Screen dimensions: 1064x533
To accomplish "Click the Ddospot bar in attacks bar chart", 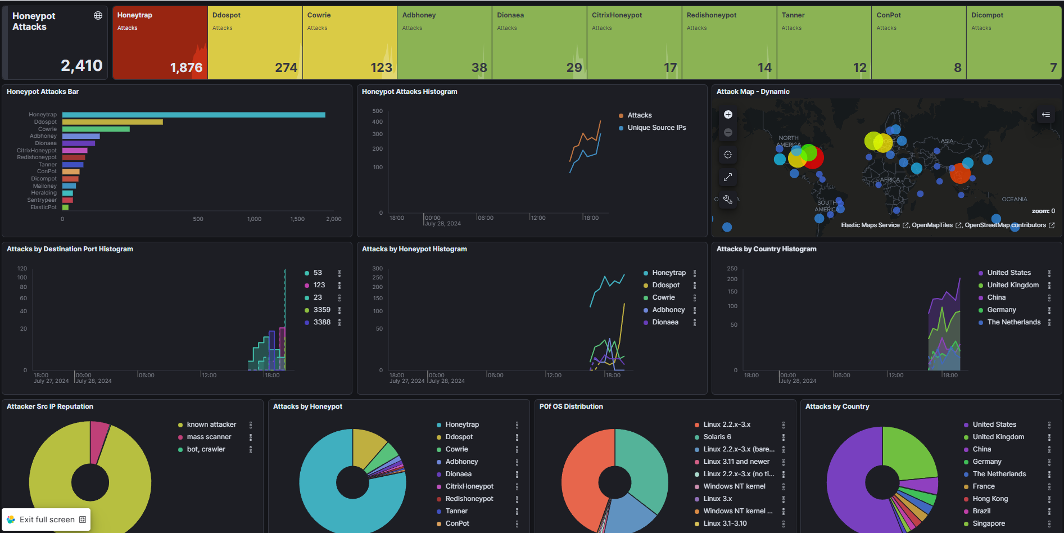I will coord(112,122).
